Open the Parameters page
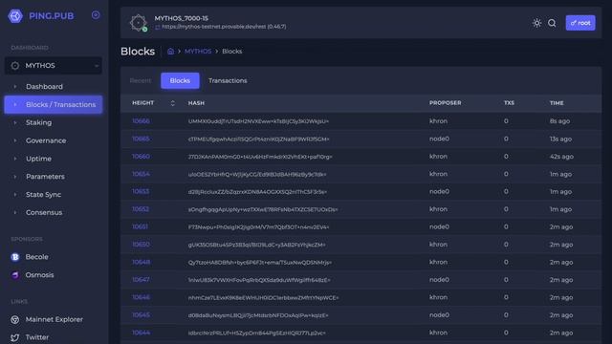This screenshot has width=612, height=344. point(45,177)
